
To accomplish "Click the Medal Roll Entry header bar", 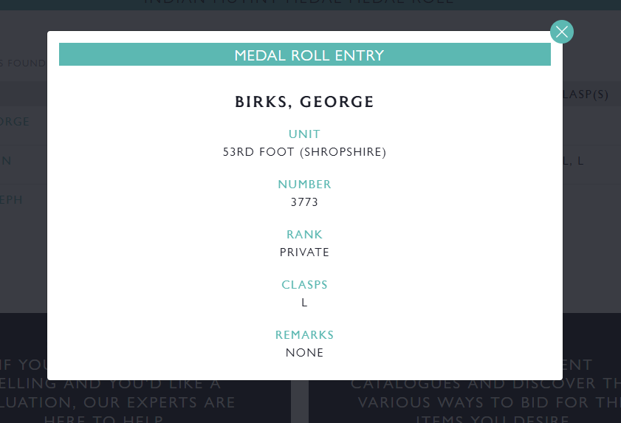I will click(304, 55).
